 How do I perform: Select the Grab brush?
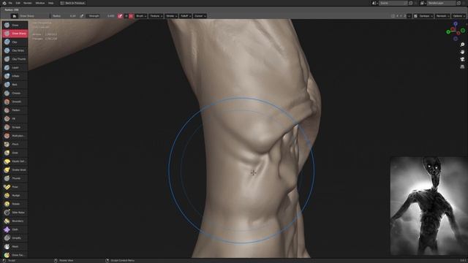[x=15, y=153]
